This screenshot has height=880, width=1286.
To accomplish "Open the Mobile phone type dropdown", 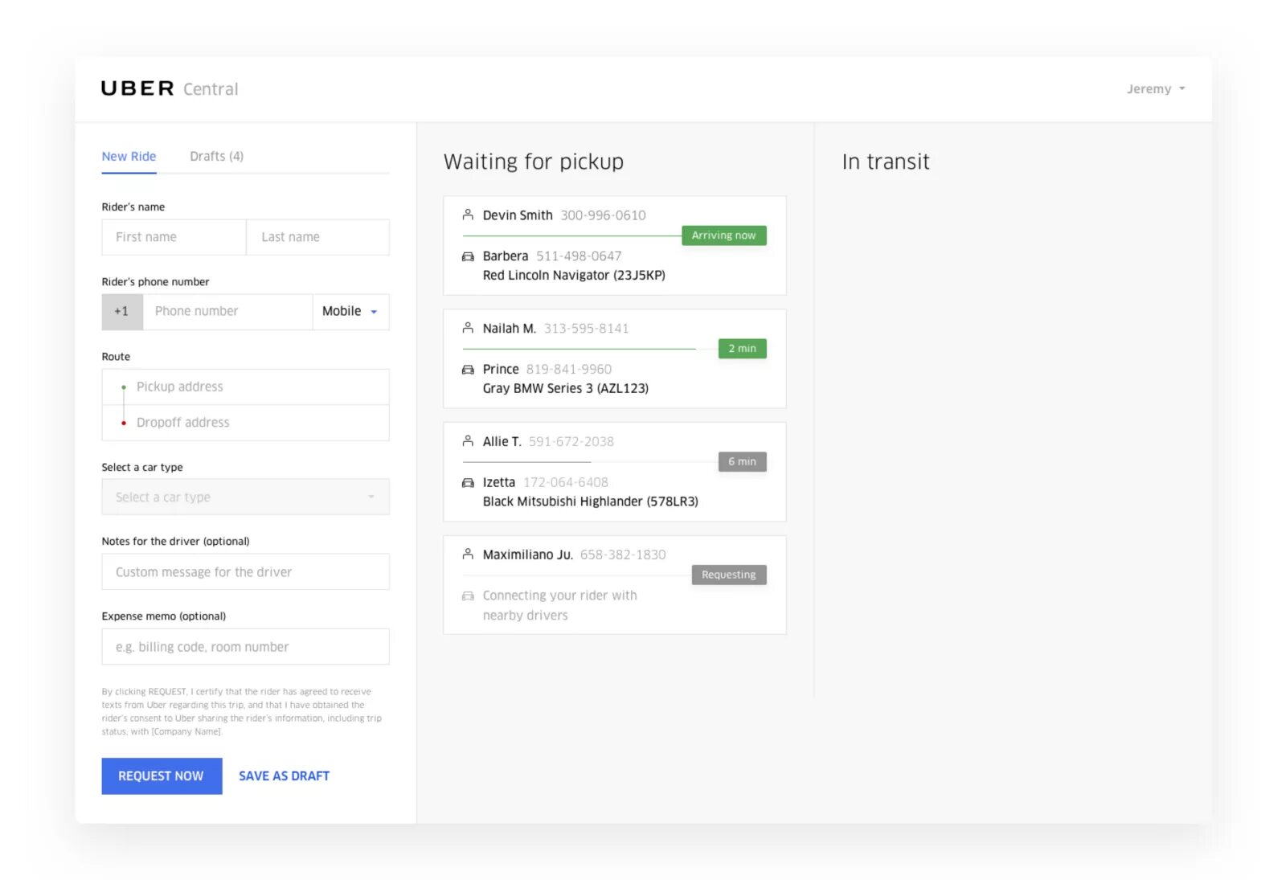I will pyautogui.click(x=350, y=312).
